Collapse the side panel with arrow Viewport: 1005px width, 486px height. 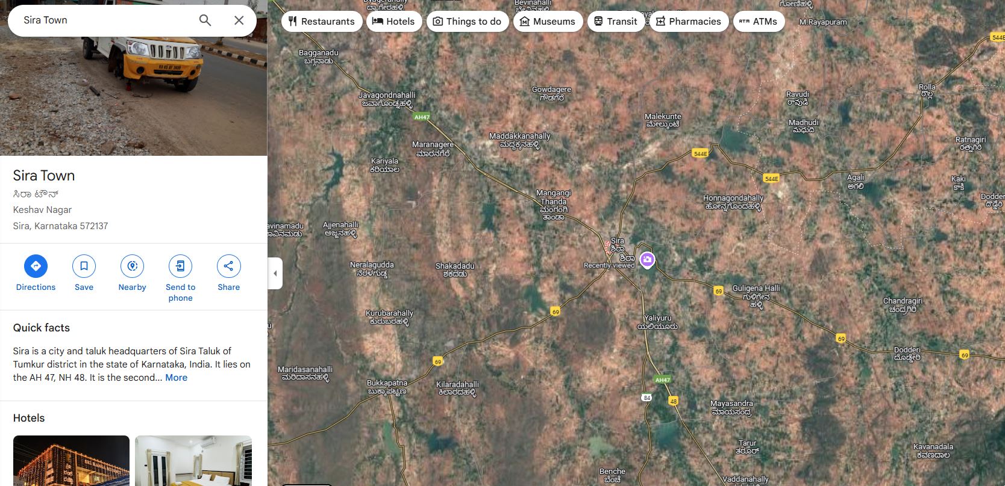click(275, 273)
